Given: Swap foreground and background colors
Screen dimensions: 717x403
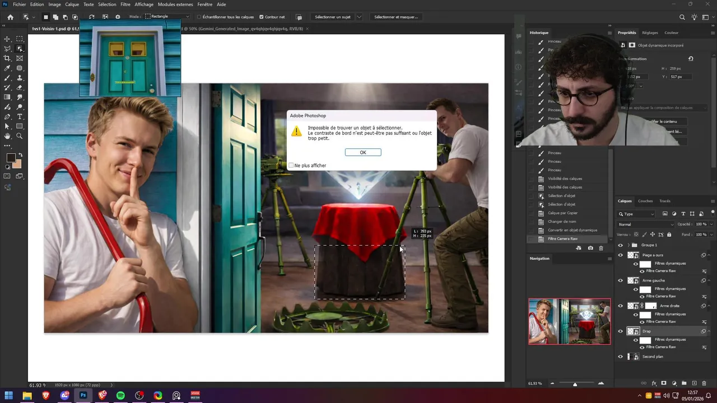Looking at the screenshot, I should pos(20,155).
